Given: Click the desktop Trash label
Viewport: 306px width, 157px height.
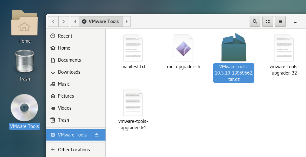Looking at the screenshot, I should click(x=24, y=79).
